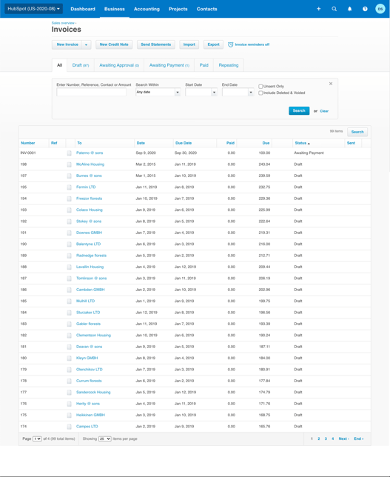Screen dimensions: 390x477
Task: Click document icon in Lavallin Housing row
Action: [70, 267]
